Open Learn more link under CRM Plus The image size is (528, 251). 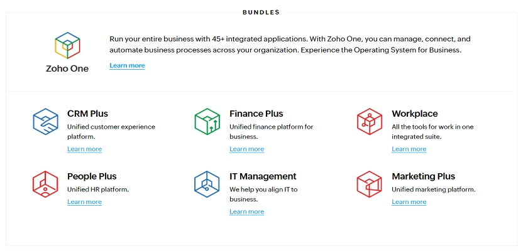point(84,149)
